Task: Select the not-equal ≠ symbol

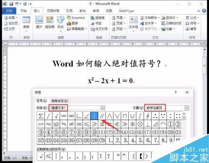Action: pyautogui.click(x=71, y=124)
